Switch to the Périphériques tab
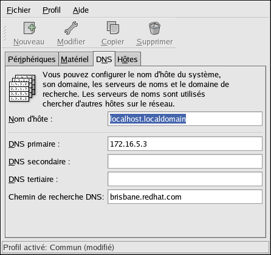This screenshot has width=271, height=255. (x=32, y=59)
